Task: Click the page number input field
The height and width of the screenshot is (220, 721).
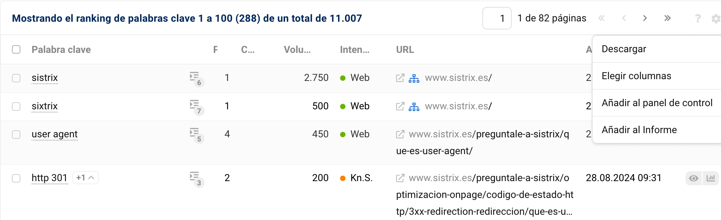Action: (x=497, y=18)
